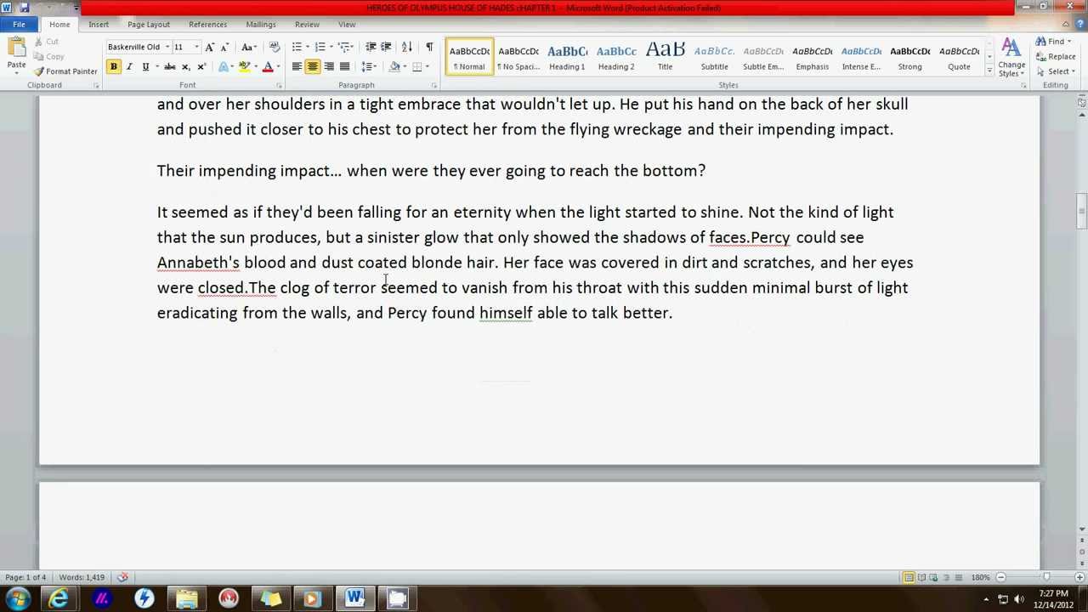The height and width of the screenshot is (612, 1088).
Task: Click Replace in Editing group
Action: (x=1056, y=57)
